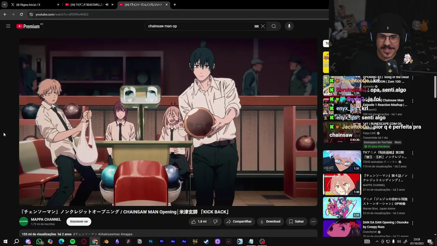
Task: Open the チェンソーマン 第4話 ending thumbnail
Action: [x=342, y=184]
